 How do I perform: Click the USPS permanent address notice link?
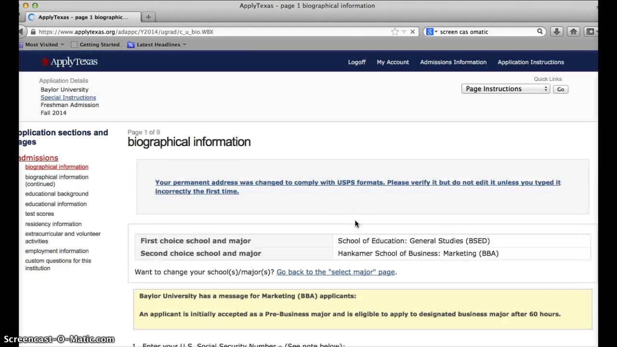(358, 187)
